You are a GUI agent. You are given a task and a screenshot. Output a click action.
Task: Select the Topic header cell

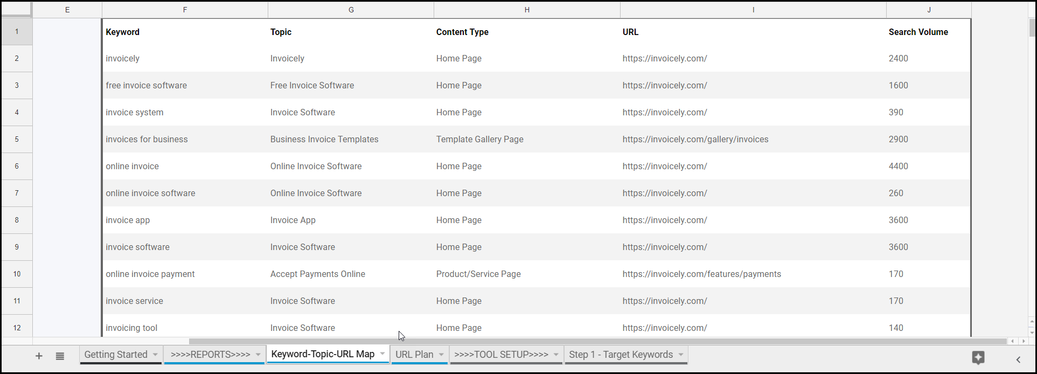[351, 32]
